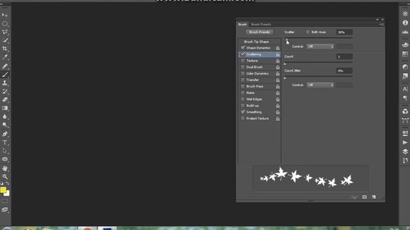
Task: Select the Healing Brush tool
Action: tap(4, 66)
